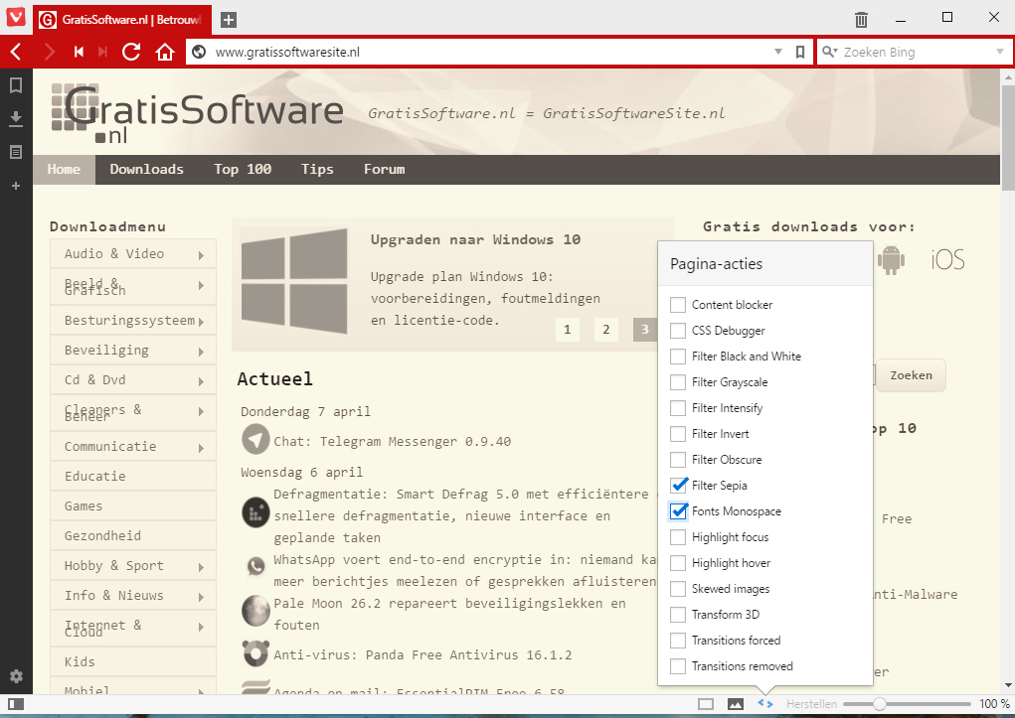
Task: Click the page zoom slider
Action: 907,704
